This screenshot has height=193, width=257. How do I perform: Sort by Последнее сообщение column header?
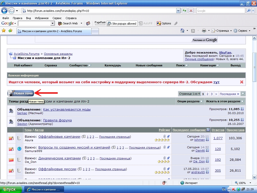pos(189,130)
